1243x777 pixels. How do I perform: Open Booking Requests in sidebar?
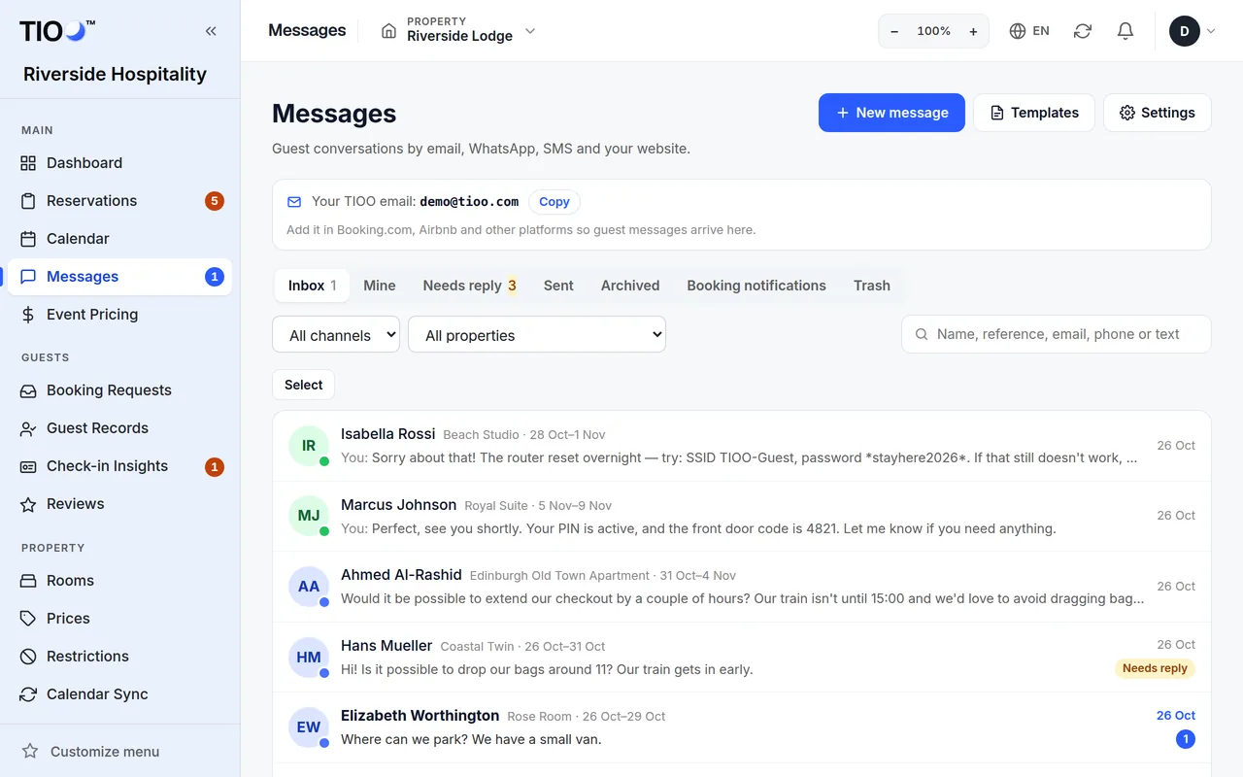coord(119,390)
